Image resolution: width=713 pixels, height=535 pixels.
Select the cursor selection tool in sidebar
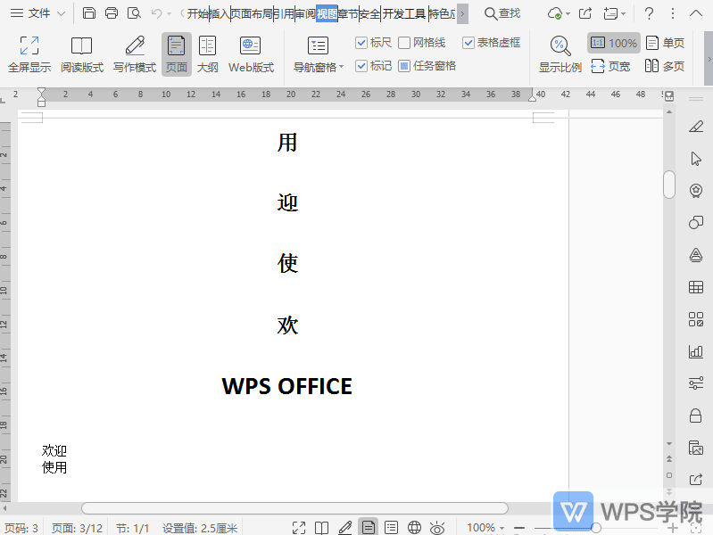[696, 159]
